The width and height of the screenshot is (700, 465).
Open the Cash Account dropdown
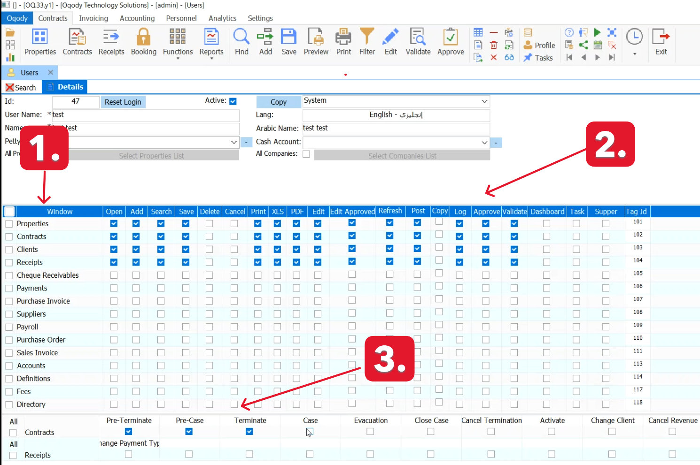tap(484, 142)
